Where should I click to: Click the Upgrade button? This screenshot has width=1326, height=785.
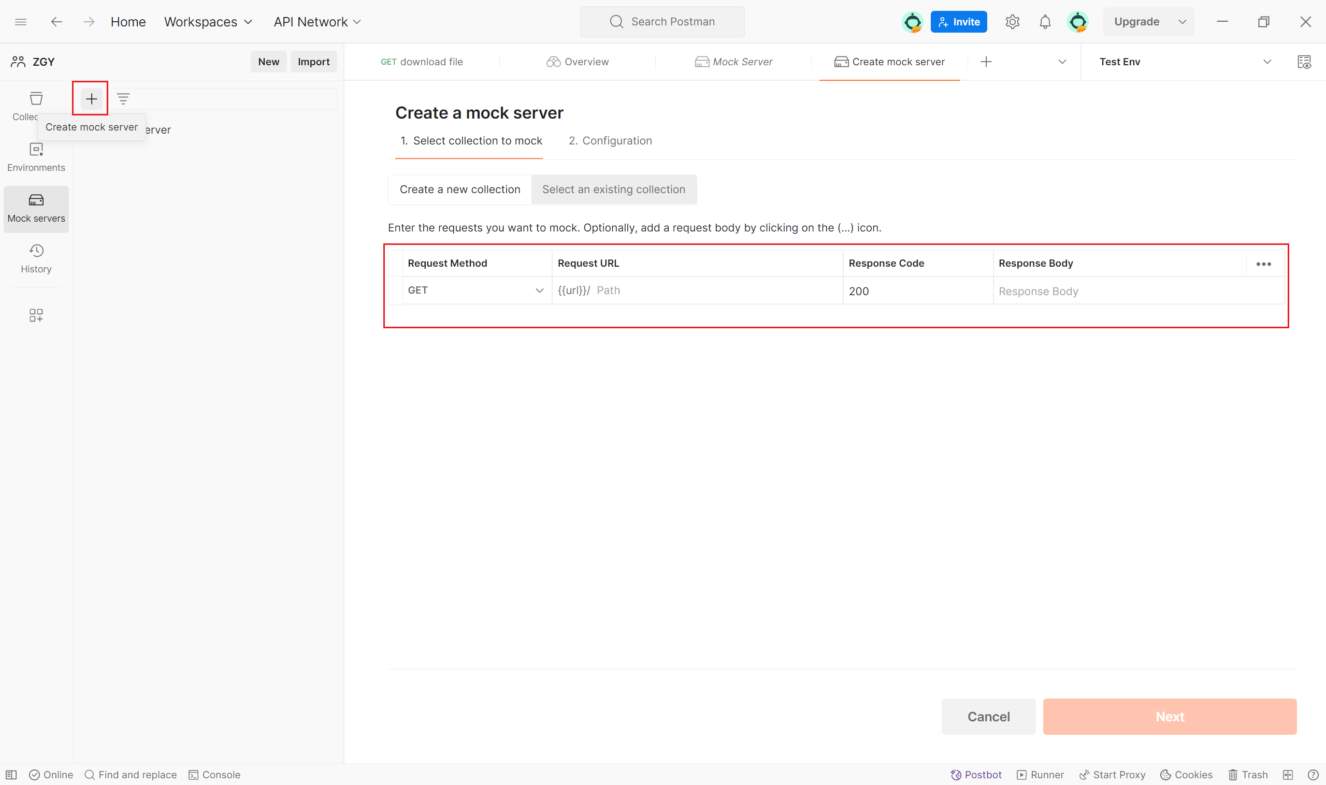click(x=1136, y=22)
